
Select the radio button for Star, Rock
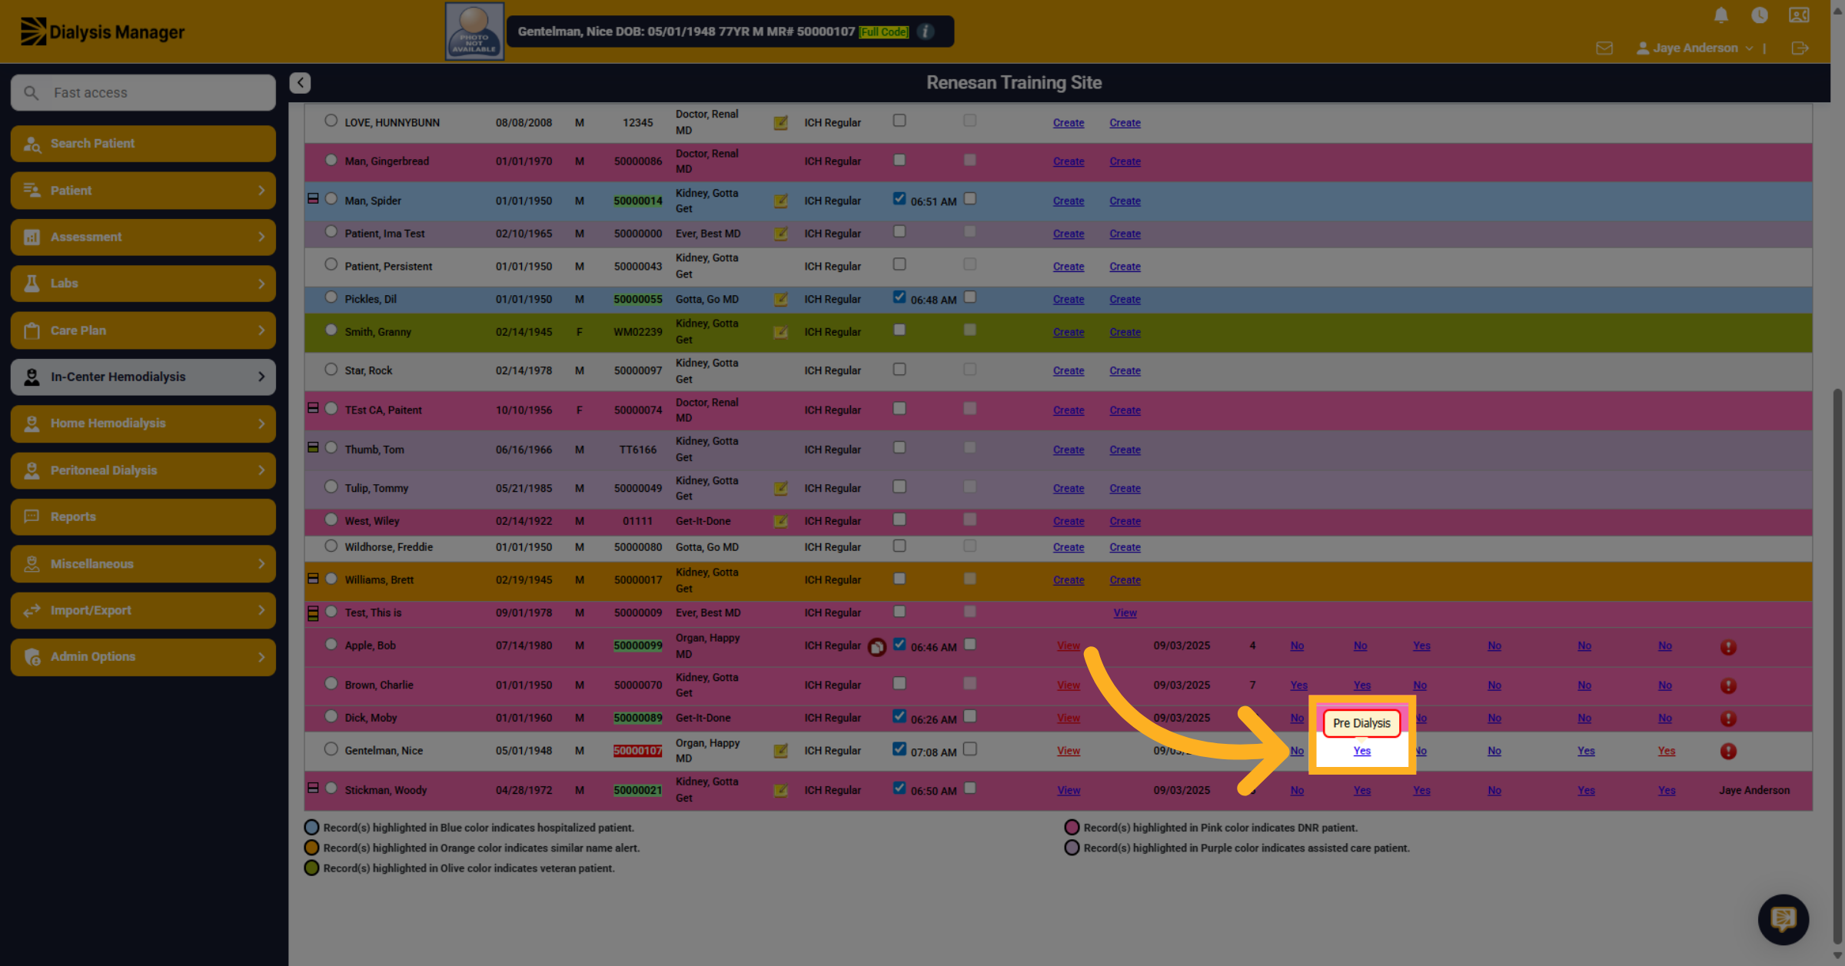(x=331, y=370)
